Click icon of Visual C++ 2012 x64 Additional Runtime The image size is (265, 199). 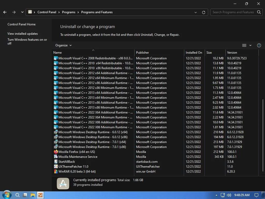56,73
